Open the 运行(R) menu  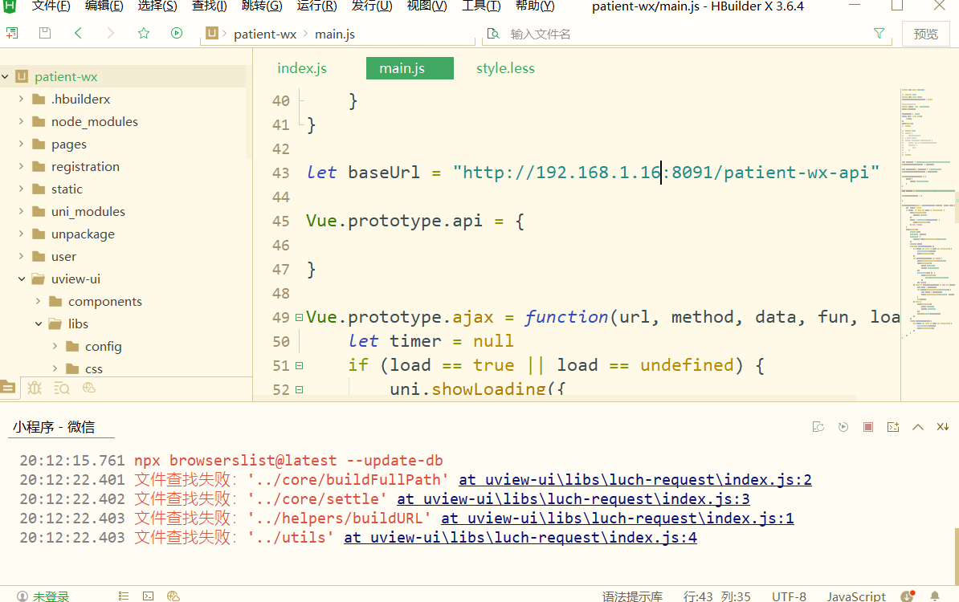point(316,6)
